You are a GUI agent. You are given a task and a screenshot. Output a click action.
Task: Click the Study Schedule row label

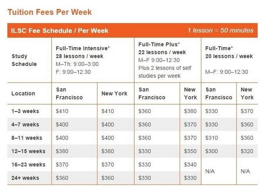[24, 60]
